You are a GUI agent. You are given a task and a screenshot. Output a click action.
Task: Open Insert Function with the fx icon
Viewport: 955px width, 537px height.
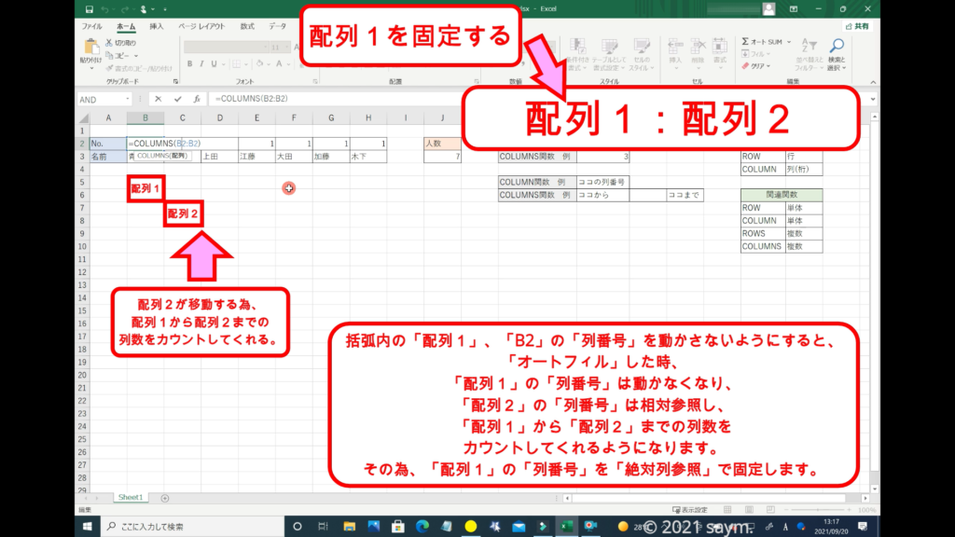[x=196, y=99]
